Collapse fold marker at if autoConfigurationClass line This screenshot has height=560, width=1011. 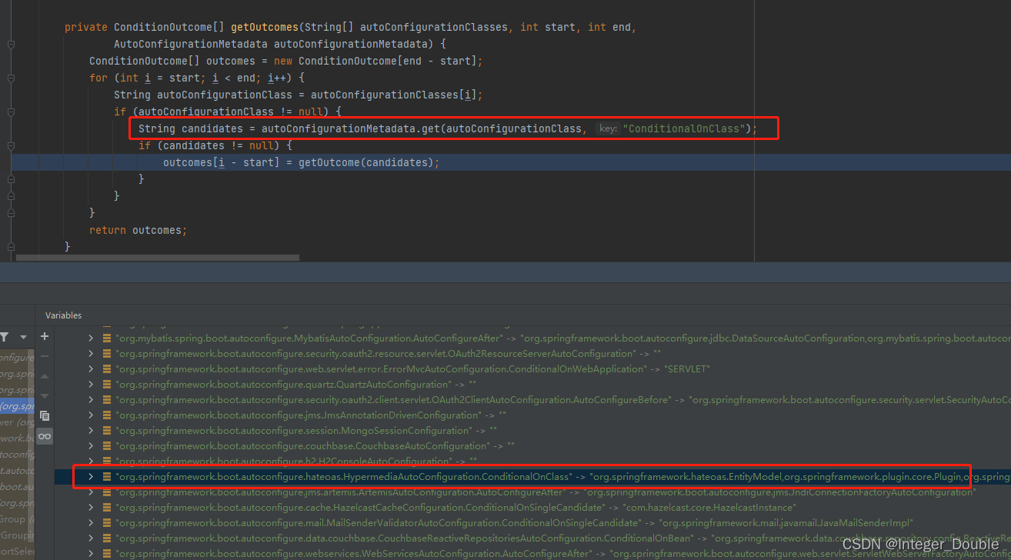(11, 112)
